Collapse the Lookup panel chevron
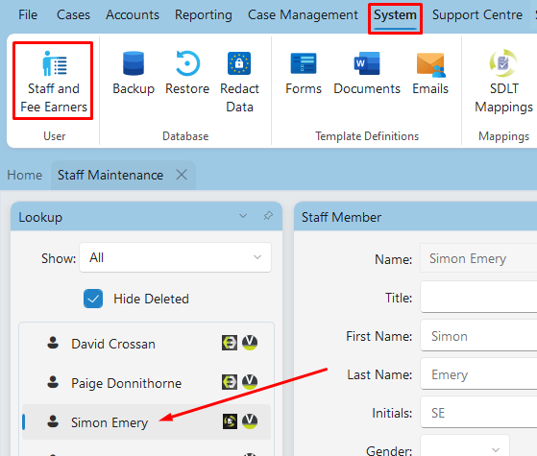This screenshot has width=537, height=456. coord(243,216)
